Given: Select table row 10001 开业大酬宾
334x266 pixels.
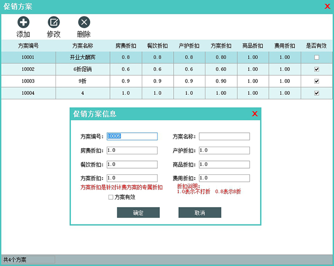Looking at the screenshot, I should point(82,57).
